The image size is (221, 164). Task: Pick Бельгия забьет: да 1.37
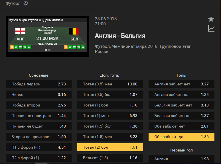click(182, 116)
